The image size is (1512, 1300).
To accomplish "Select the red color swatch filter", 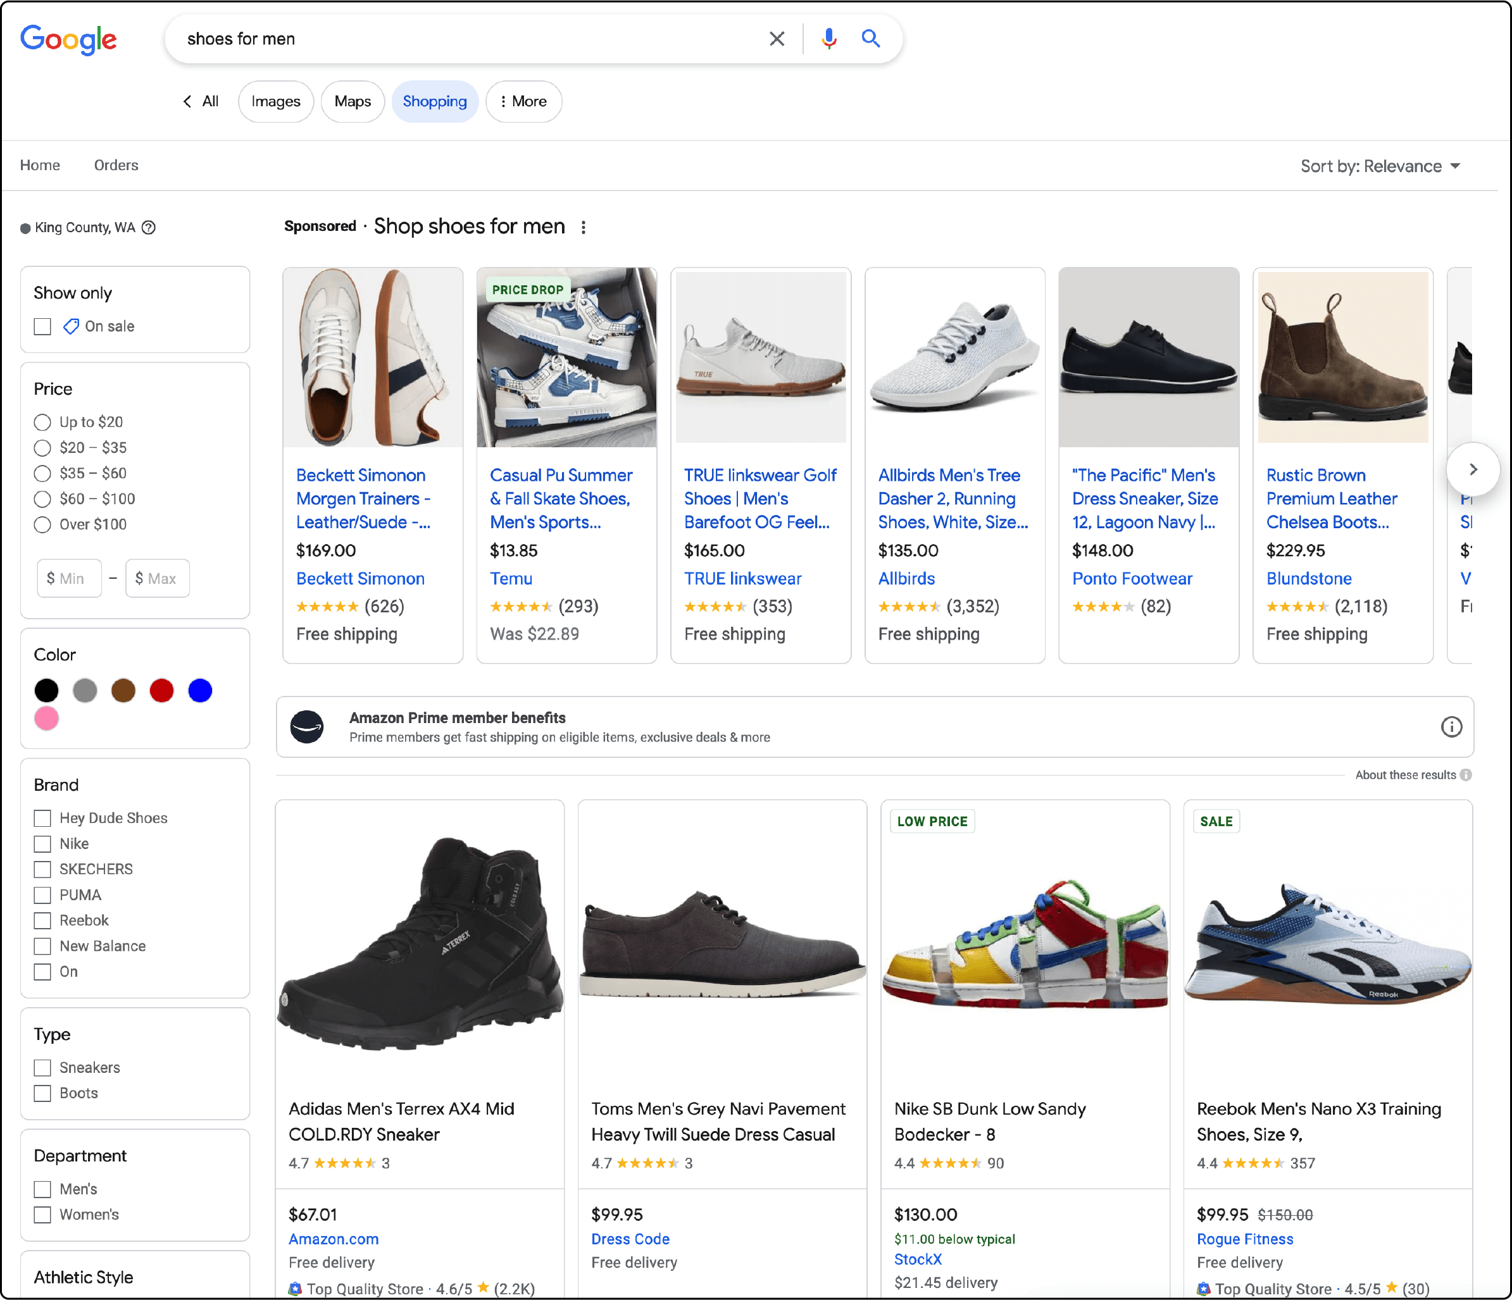I will coord(163,688).
